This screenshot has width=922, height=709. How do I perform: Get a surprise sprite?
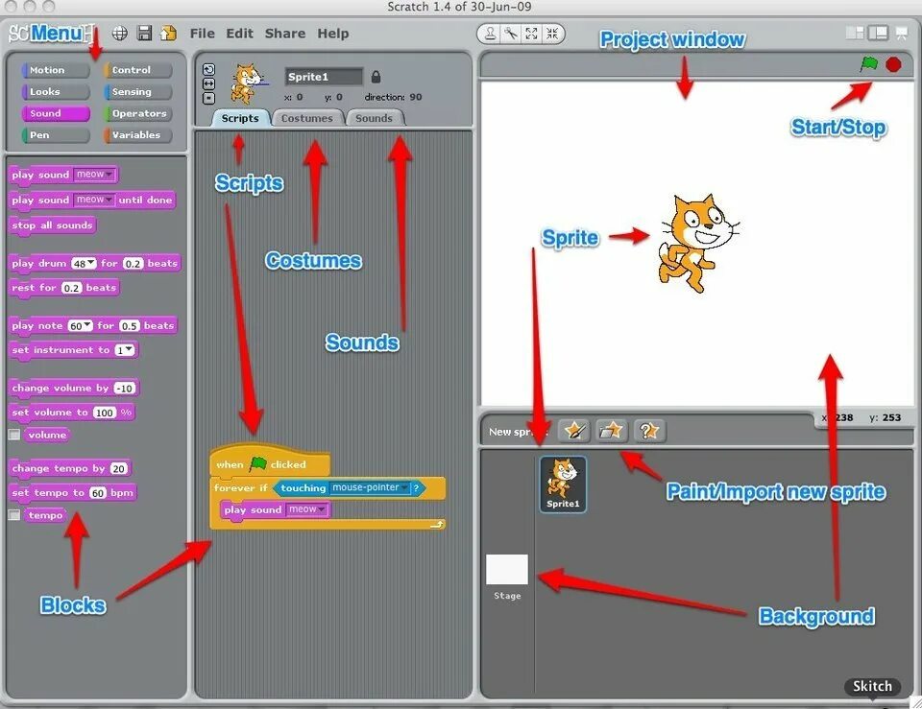click(x=649, y=431)
